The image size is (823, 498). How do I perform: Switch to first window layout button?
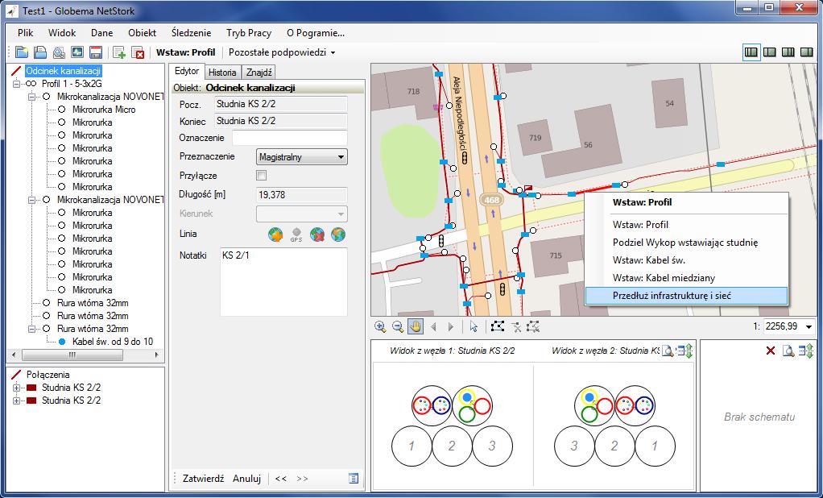751,52
